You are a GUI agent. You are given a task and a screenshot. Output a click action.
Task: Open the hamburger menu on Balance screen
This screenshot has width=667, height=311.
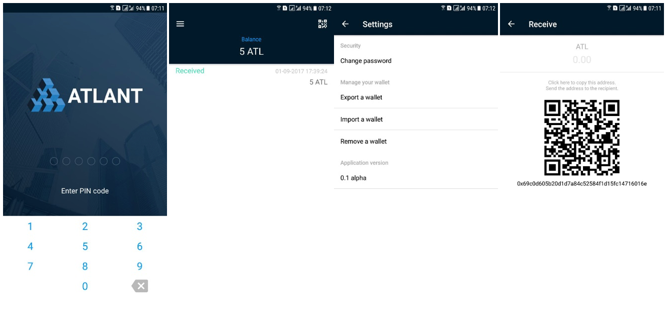[x=180, y=24]
